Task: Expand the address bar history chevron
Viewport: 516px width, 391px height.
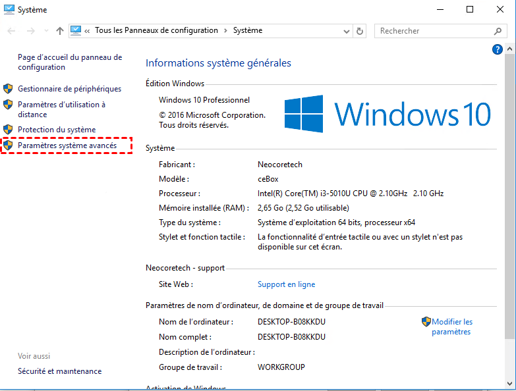Action: [x=346, y=31]
